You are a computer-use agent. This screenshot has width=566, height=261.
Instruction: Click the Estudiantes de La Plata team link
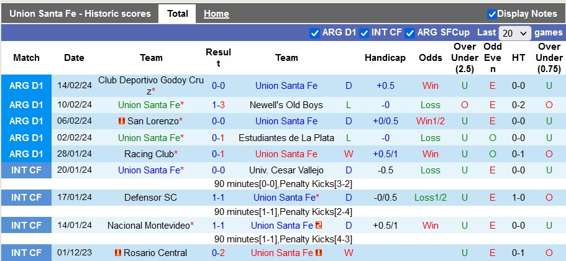click(x=286, y=138)
